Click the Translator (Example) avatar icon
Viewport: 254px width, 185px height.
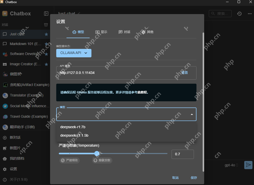click(x=5, y=95)
